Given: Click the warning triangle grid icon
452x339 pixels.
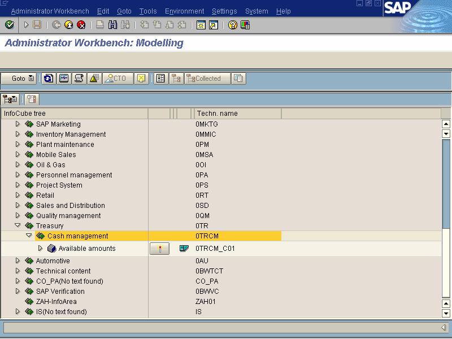Looking at the screenshot, I should click(x=94, y=79).
